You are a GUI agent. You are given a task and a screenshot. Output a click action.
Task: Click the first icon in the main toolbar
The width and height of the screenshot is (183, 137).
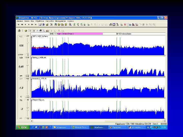(x=40, y=25)
